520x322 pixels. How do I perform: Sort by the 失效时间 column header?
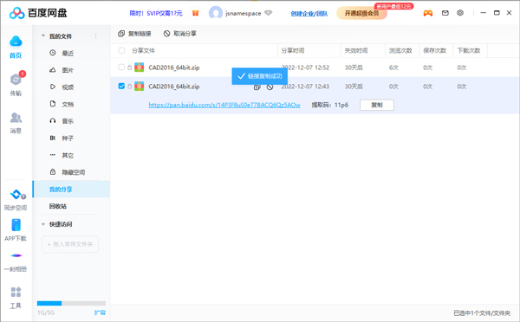coord(356,51)
